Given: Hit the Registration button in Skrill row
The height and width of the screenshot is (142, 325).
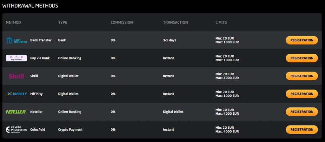Looking at the screenshot, I should (302, 76).
